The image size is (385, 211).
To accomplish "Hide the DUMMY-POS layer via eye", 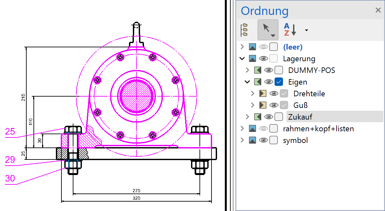I will 268,70.
